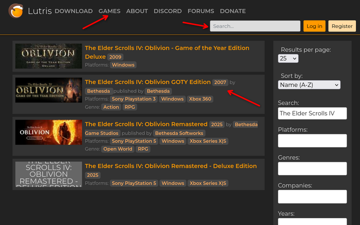Click Windows tag on Remastered Deluxe Edition row
The height and width of the screenshot is (225, 360).
pyautogui.click(x=173, y=183)
